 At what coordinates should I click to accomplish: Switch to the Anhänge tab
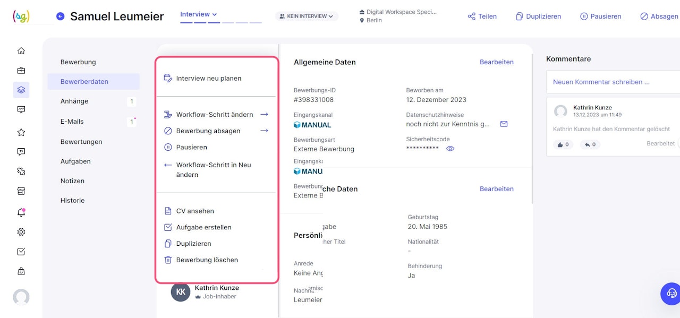coord(74,101)
